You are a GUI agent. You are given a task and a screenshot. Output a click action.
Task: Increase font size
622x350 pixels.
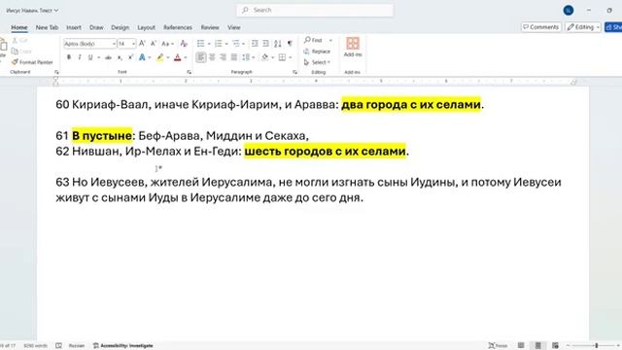coord(142,43)
